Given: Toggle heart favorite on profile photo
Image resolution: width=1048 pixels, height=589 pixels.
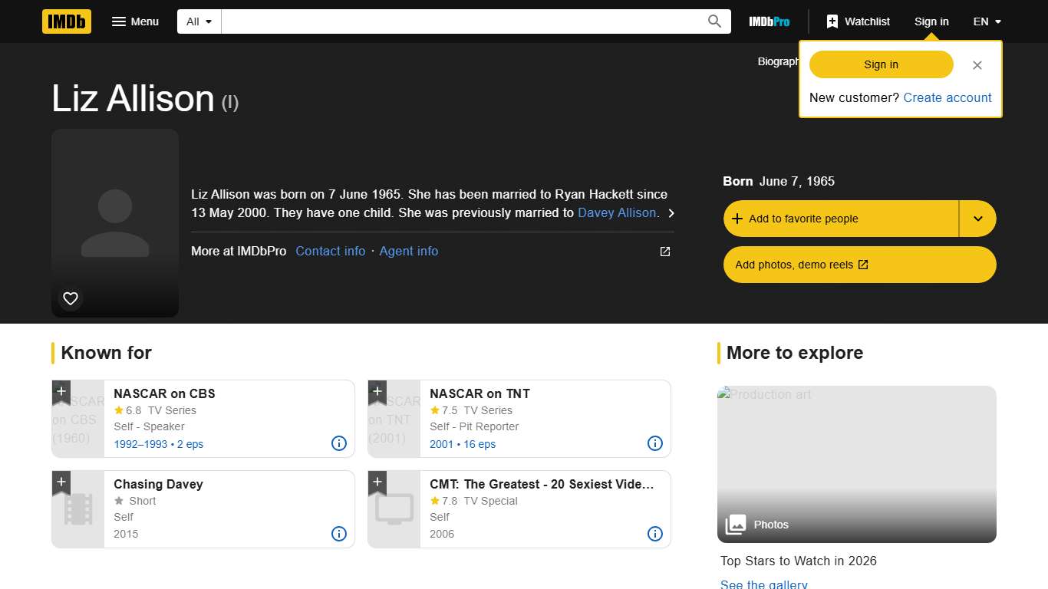Looking at the screenshot, I should 71,298.
